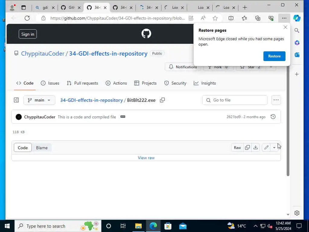Open the sidebar search icon

297,31
